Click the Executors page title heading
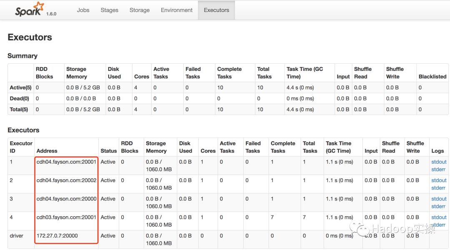 tap(30, 37)
